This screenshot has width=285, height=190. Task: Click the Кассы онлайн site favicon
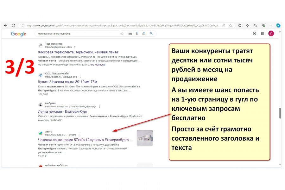tap(41, 75)
